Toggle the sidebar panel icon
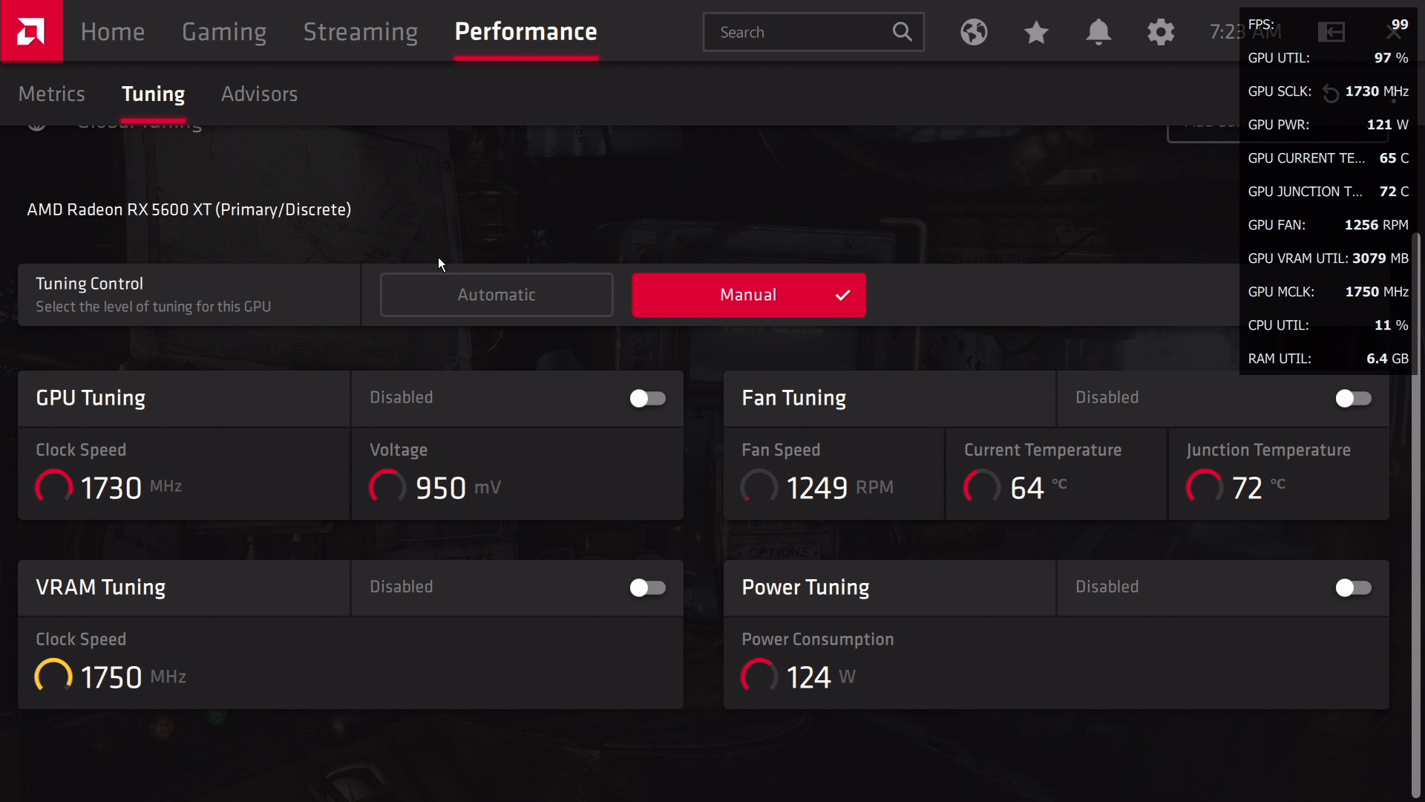Viewport: 1425px width, 802px height. coord(1331,32)
